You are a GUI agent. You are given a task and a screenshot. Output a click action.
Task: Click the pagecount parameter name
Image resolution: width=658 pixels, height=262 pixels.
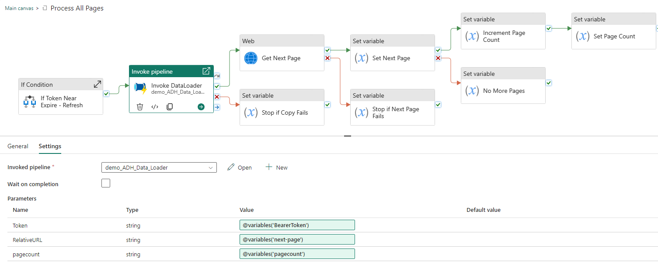coord(26,254)
